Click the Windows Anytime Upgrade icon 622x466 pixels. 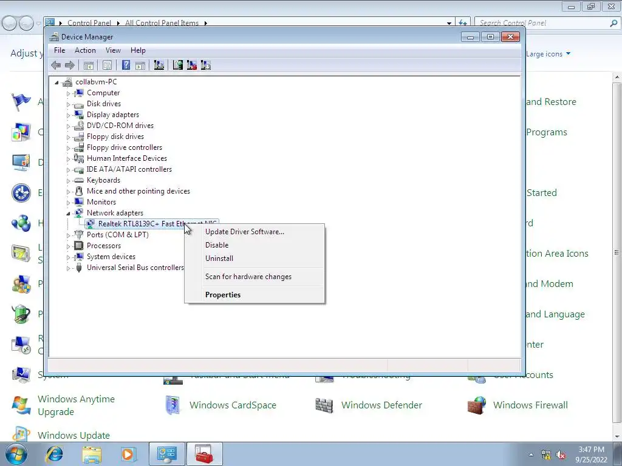point(21,405)
